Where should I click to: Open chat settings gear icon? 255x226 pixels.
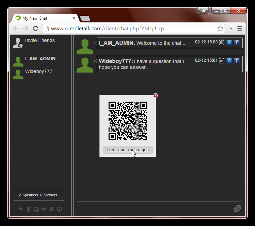pos(52,209)
